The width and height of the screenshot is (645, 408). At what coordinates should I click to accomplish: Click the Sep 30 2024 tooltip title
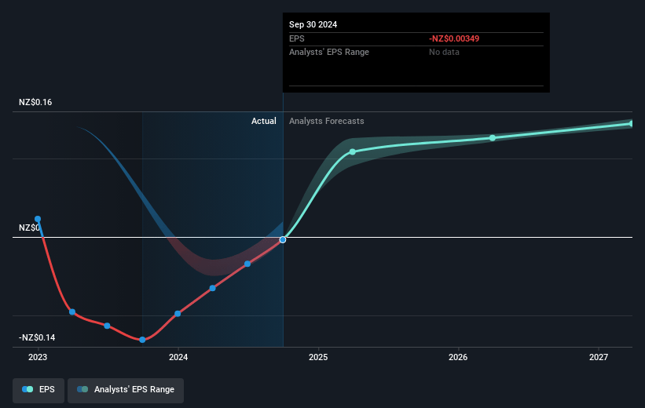313,24
